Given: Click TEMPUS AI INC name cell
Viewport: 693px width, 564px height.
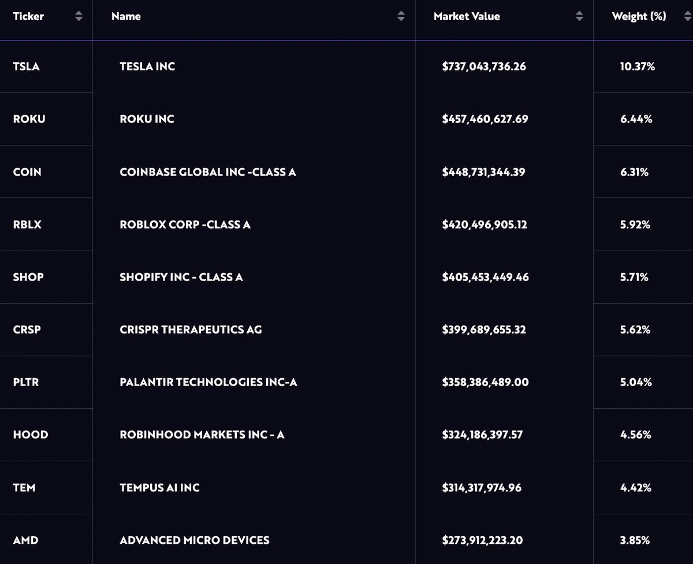Looking at the screenshot, I should [x=159, y=488].
